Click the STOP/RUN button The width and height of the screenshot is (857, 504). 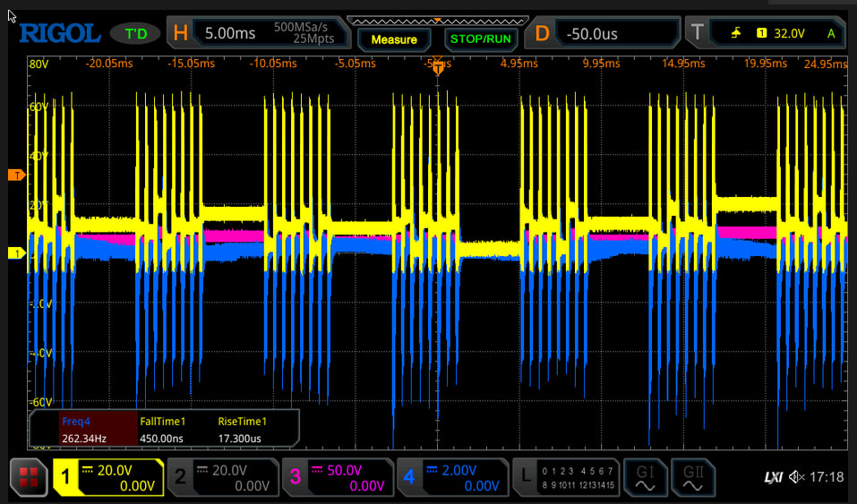click(480, 39)
